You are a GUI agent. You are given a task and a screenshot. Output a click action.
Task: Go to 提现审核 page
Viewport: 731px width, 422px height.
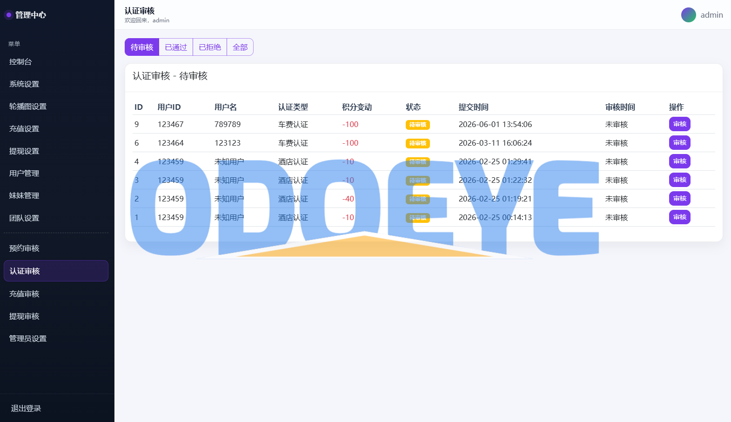(x=56, y=316)
